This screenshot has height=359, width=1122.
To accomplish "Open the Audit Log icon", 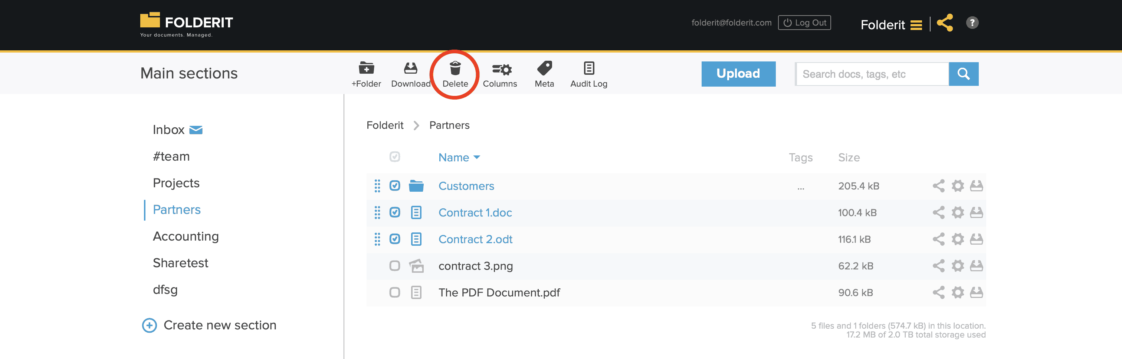I will pyautogui.click(x=589, y=68).
